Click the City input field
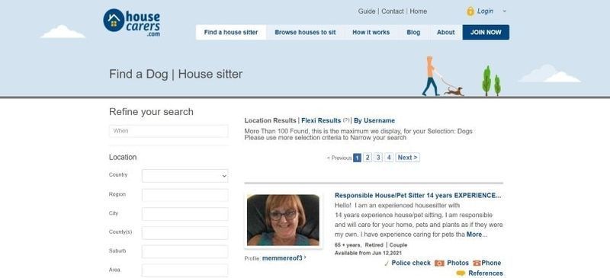 [185, 214]
